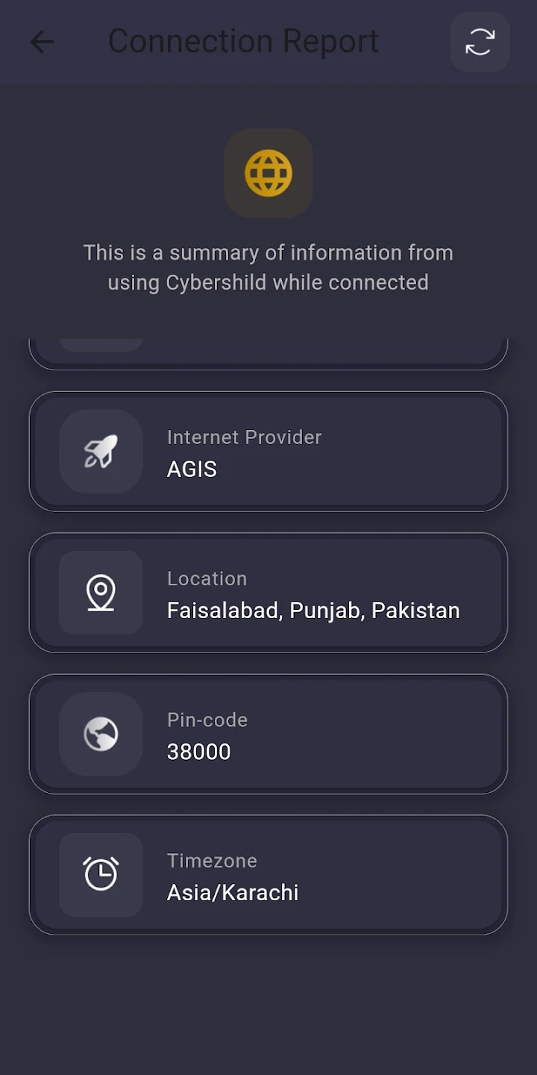Click the alarm clock icon beside Timezone
537x1075 pixels.
pyautogui.click(x=101, y=874)
